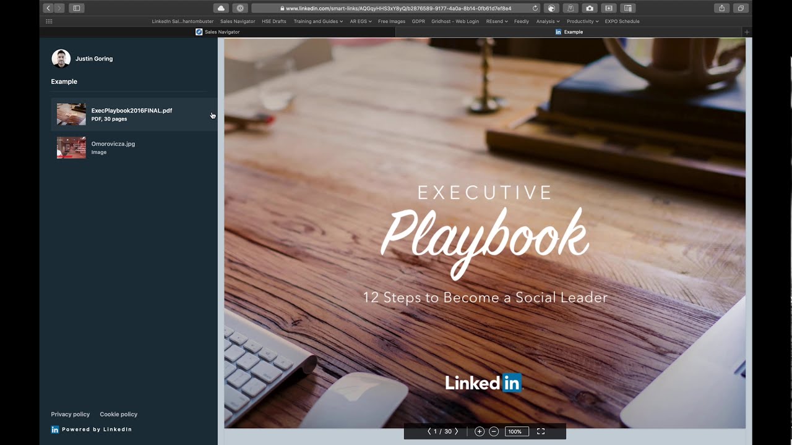Click the Justin Goring name

point(94,59)
